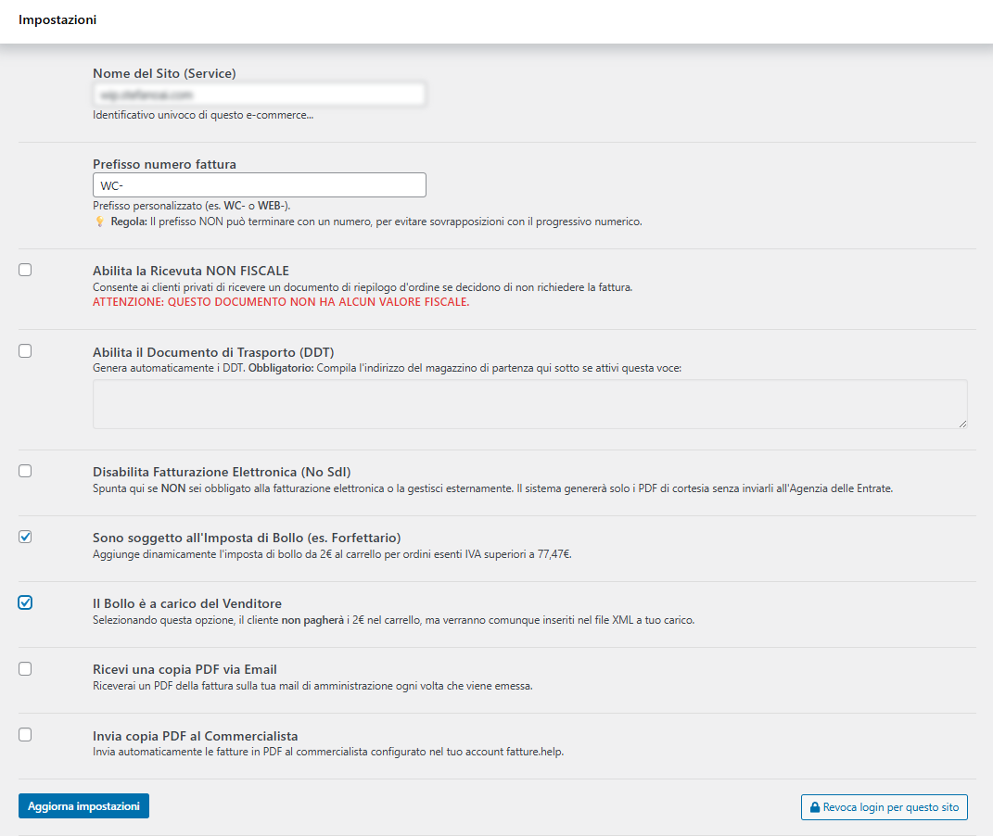This screenshot has width=993, height=836.
Task: Click into the Prefisso numero fattura field
Action: 259,185
